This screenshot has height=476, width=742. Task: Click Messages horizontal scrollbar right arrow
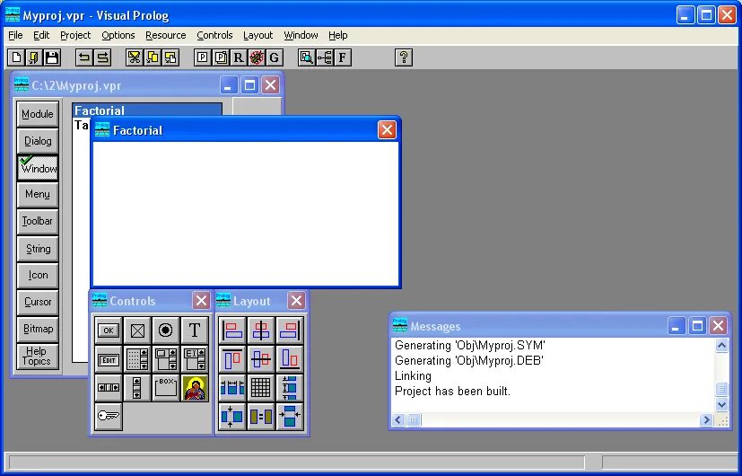click(706, 419)
